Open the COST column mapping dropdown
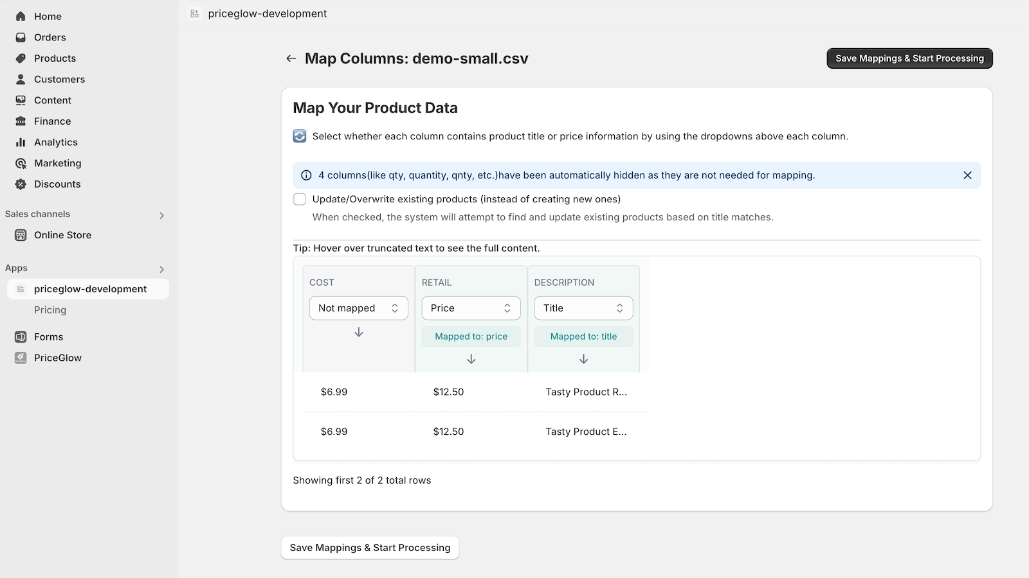 click(x=358, y=308)
